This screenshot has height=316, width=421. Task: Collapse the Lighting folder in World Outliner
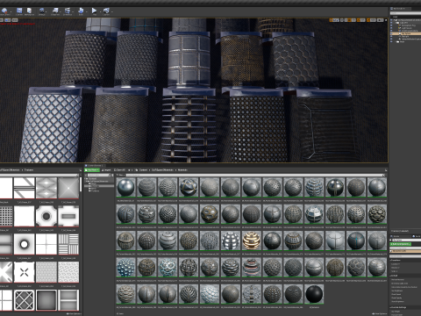click(x=396, y=23)
